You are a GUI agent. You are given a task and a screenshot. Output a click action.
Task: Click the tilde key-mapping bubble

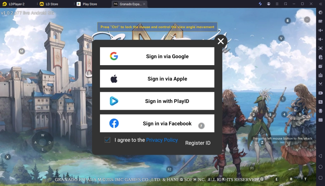[x=307, y=20]
